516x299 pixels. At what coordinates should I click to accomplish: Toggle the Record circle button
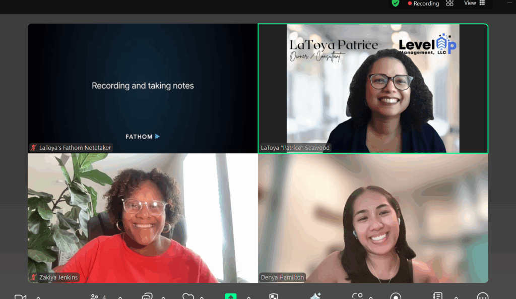[x=396, y=296]
